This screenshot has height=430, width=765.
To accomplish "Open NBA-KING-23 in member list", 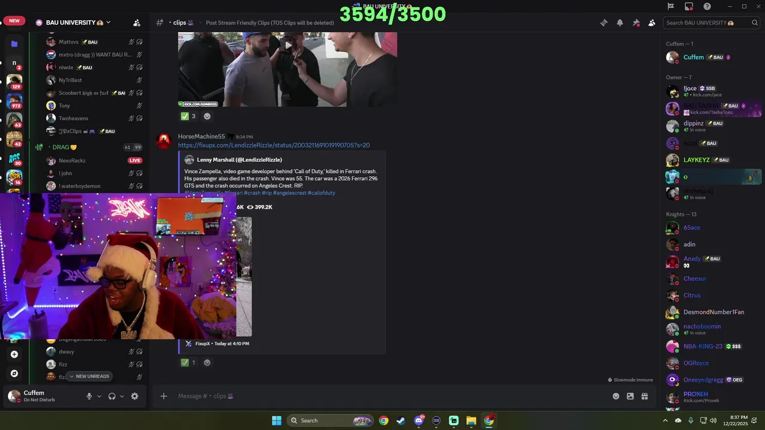I will coord(712,346).
